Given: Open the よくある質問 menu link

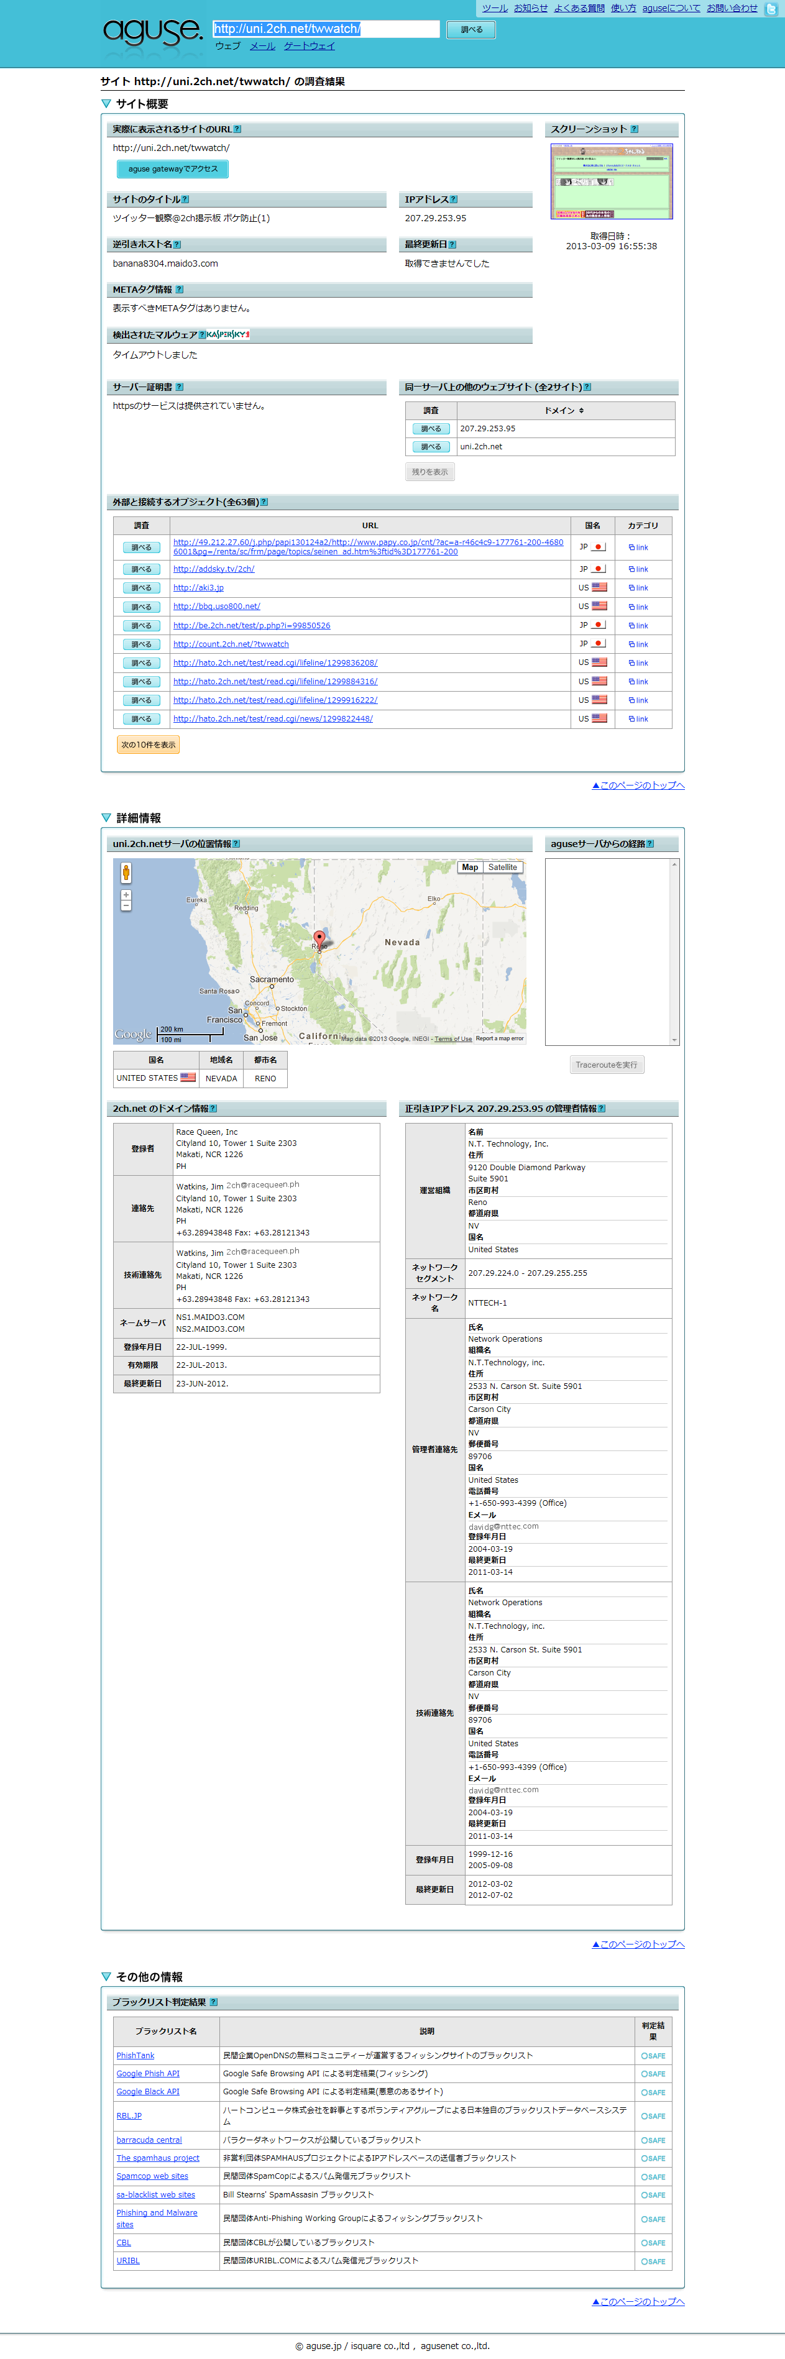Looking at the screenshot, I should tap(579, 8).
